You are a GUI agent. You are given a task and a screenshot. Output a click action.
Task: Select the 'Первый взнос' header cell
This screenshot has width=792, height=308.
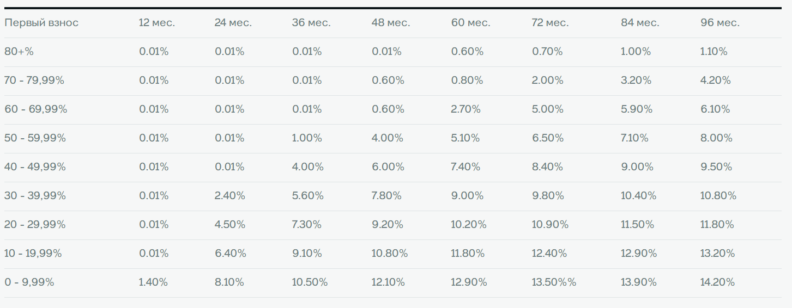click(x=41, y=23)
